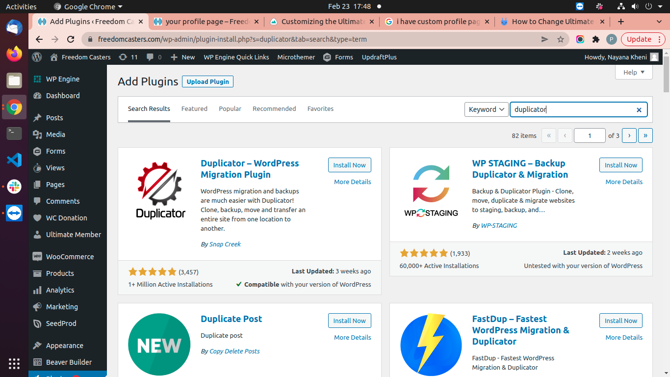Screen dimensions: 670x377
Task: Open Beaver Builder in the sidebar
Action: [x=68, y=362]
